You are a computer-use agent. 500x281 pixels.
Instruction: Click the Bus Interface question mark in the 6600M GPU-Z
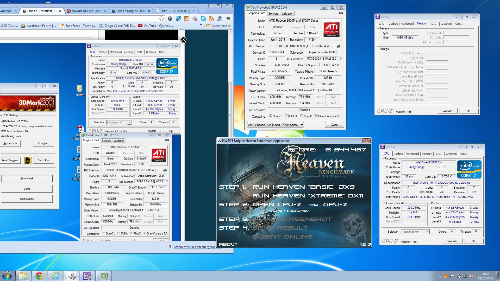point(340,59)
